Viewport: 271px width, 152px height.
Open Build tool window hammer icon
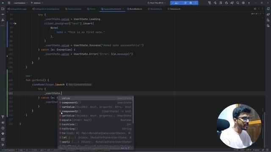(3, 117)
